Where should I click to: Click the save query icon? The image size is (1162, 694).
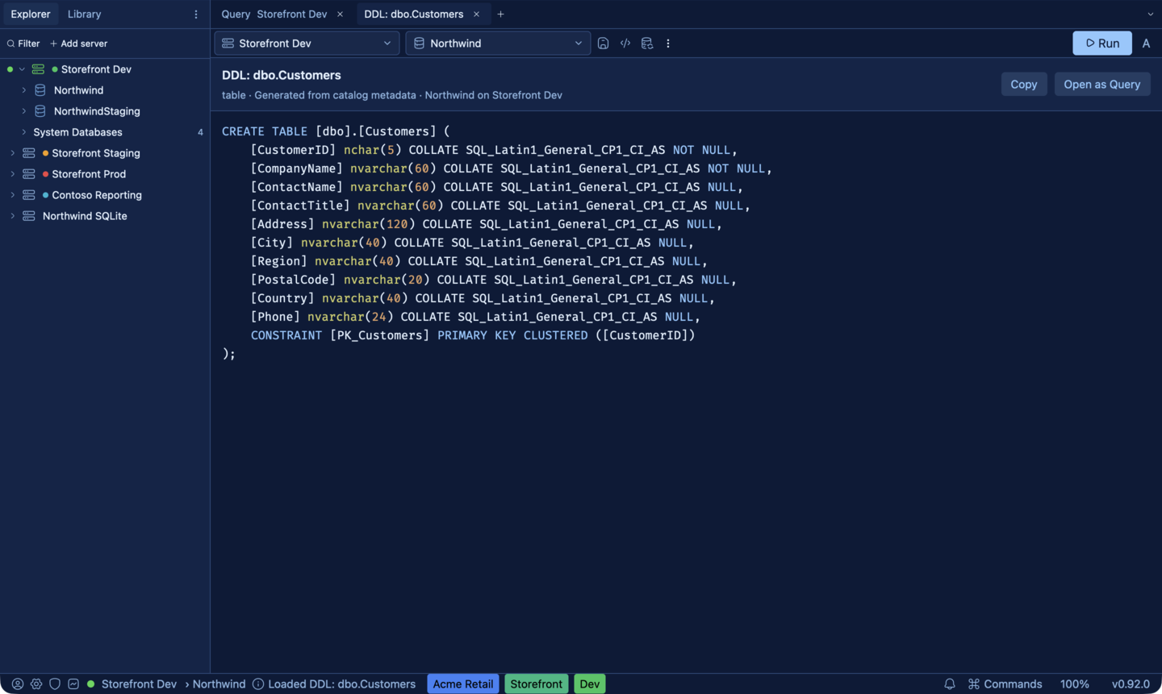tap(603, 44)
